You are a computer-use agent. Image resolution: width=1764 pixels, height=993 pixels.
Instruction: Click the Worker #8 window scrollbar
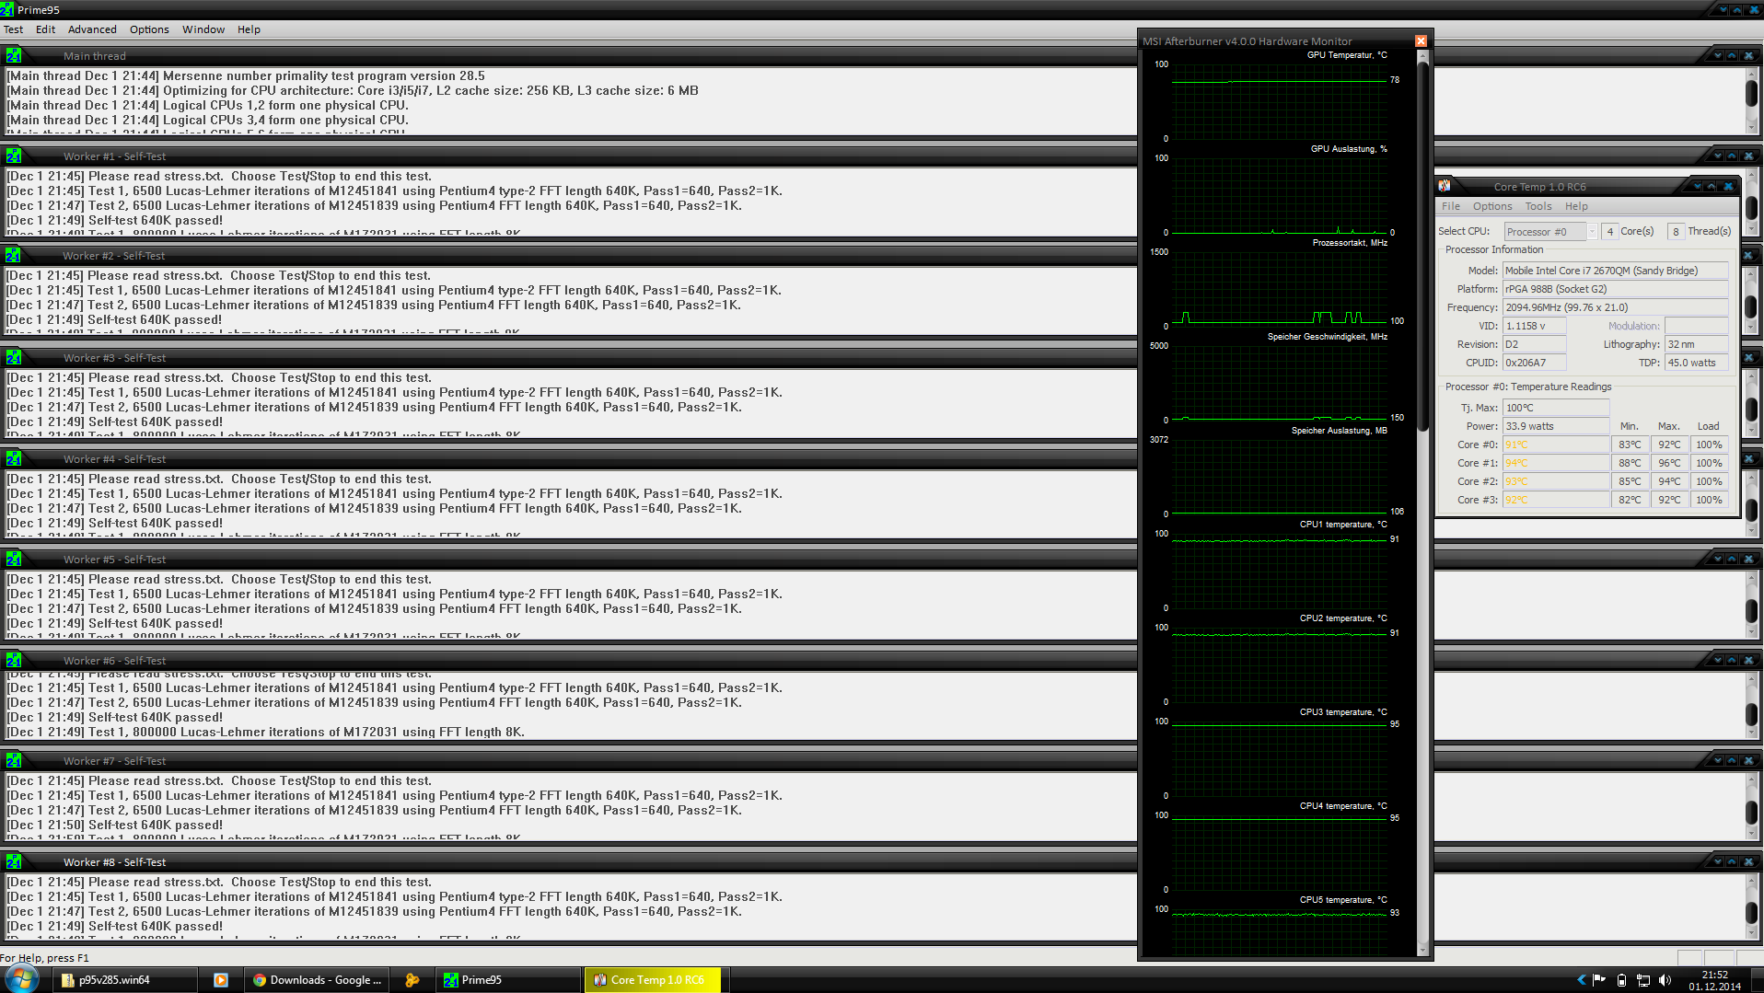pos(1751,907)
